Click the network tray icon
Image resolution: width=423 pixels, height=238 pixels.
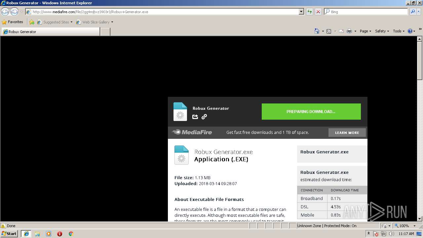384,234
